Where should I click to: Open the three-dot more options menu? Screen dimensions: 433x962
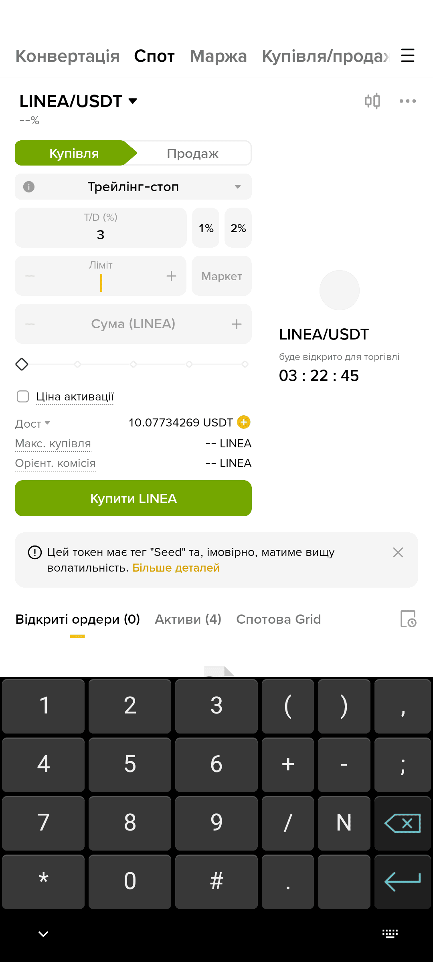coord(407,101)
